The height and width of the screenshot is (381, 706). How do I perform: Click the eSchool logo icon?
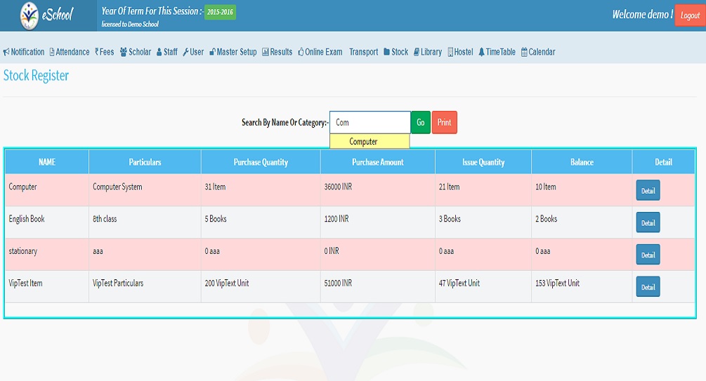click(30, 15)
